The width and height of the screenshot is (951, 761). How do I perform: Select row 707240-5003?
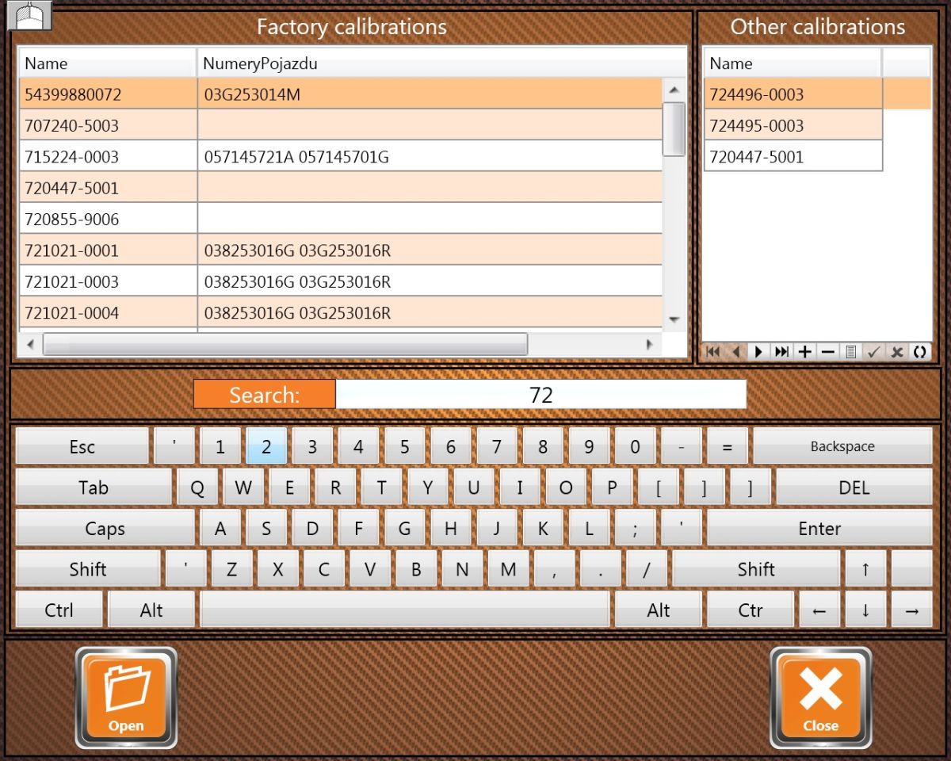[341, 125]
